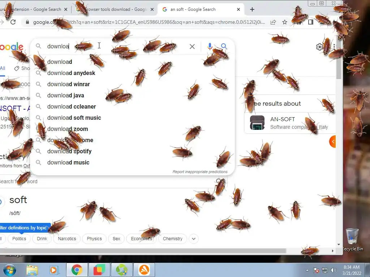The width and height of the screenshot is (370, 277).
Task: Open a new browser tab
Action: [x=252, y=9]
